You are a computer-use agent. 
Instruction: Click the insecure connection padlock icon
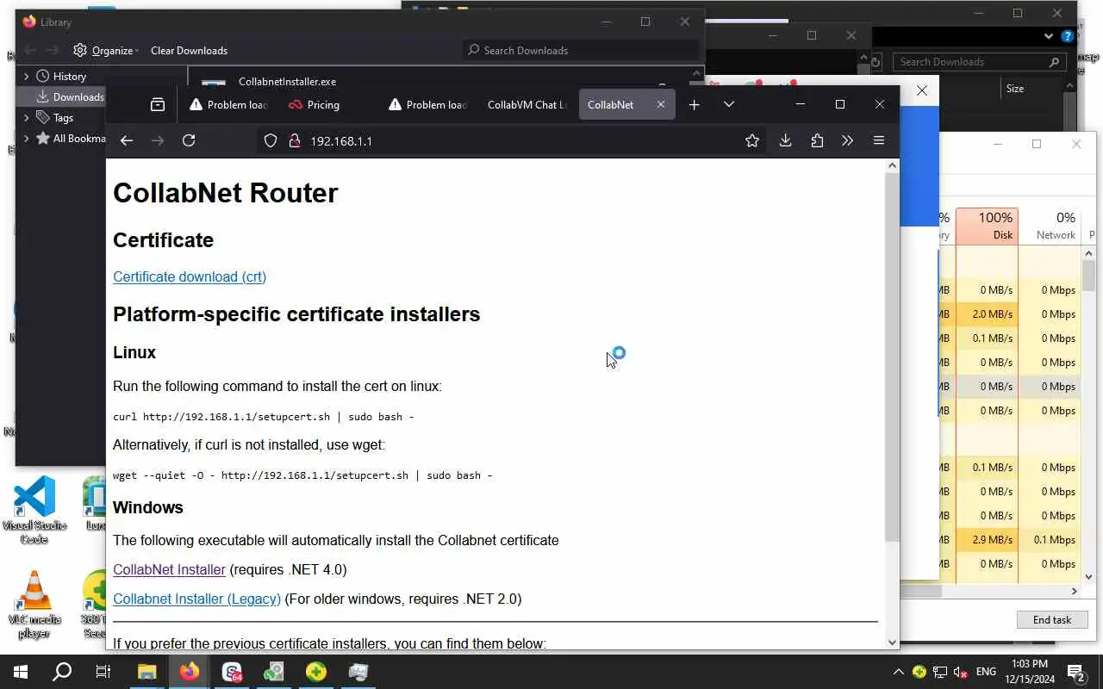click(294, 140)
